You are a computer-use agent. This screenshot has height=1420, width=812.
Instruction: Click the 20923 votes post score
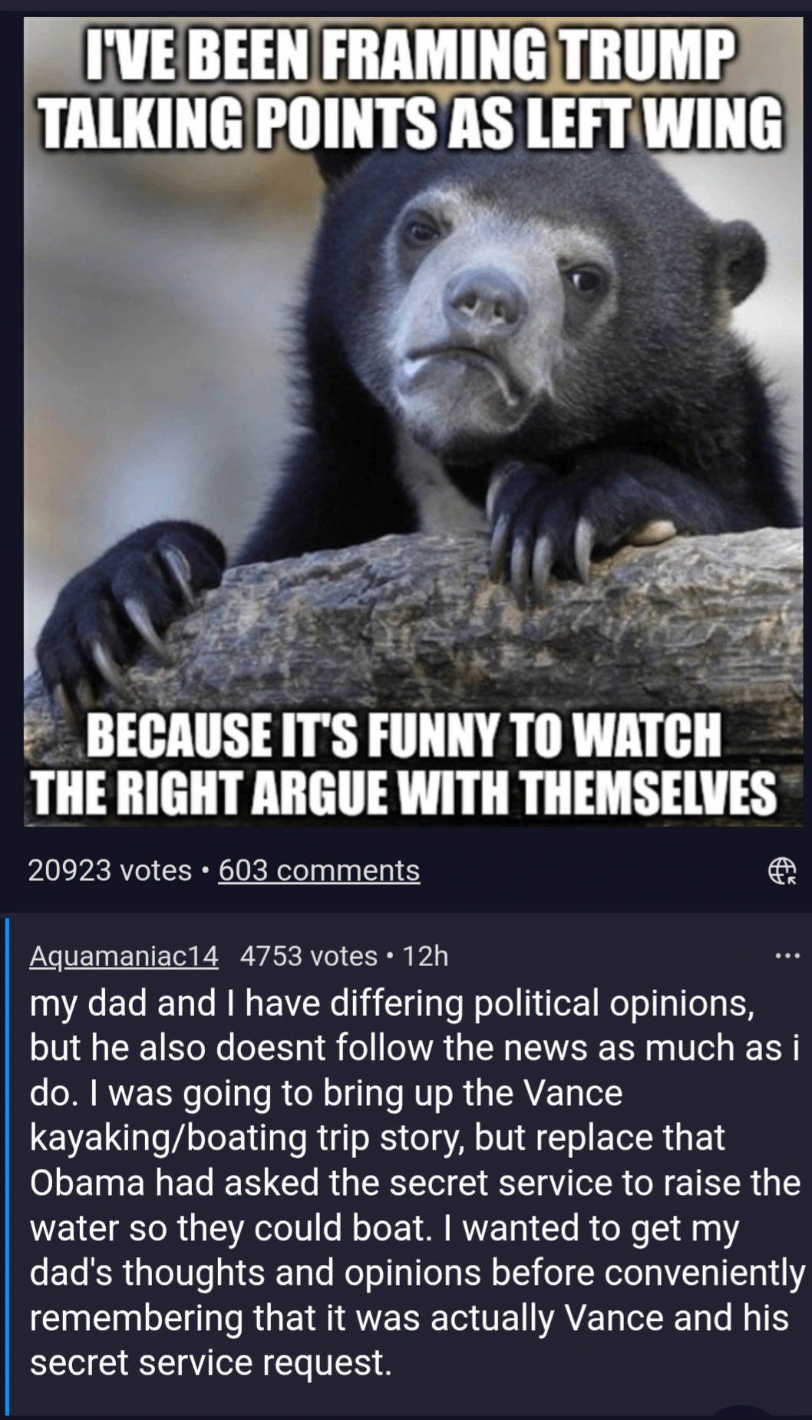(x=110, y=870)
